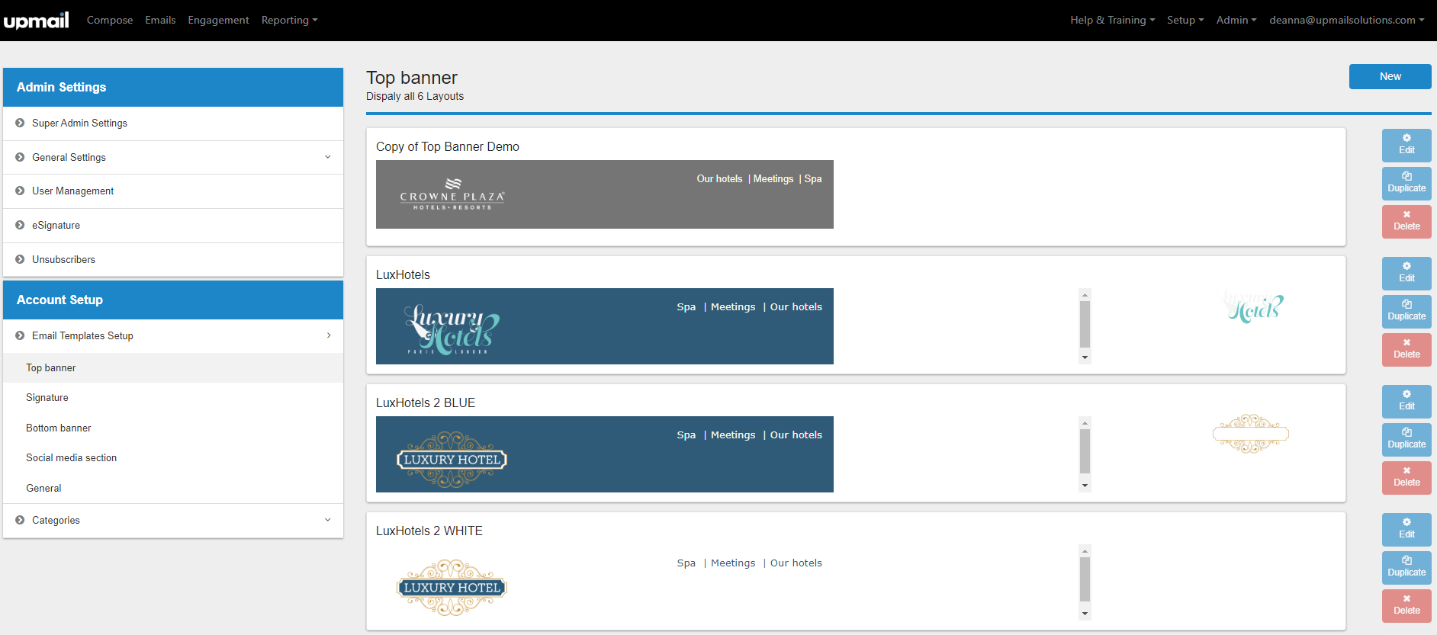Duplicate the LuxHotels layout

point(1406,311)
